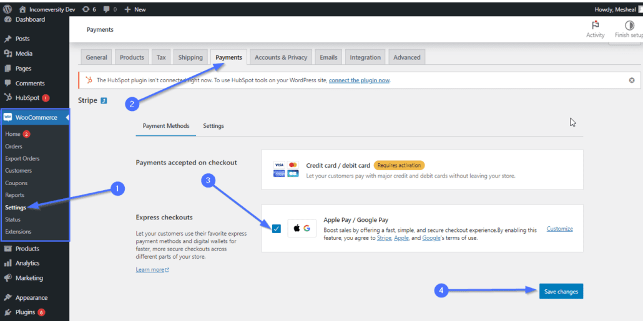Screen dimensions: 643x321
Task: Open the Reports submenu item
Action: pos(15,195)
